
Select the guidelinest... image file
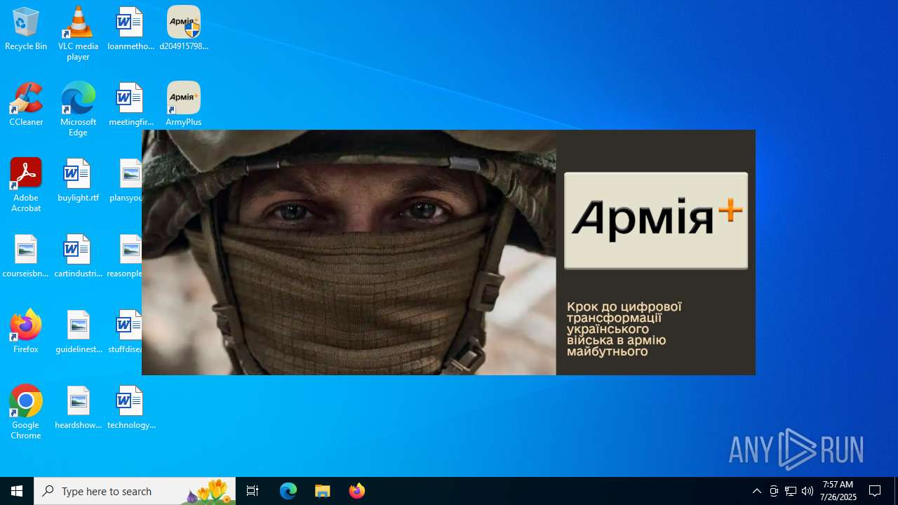pyautogui.click(x=78, y=332)
